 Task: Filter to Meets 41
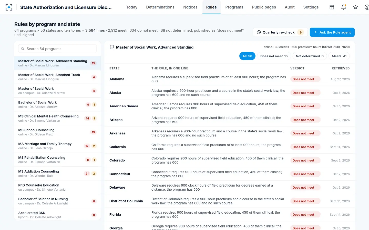point(339,56)
